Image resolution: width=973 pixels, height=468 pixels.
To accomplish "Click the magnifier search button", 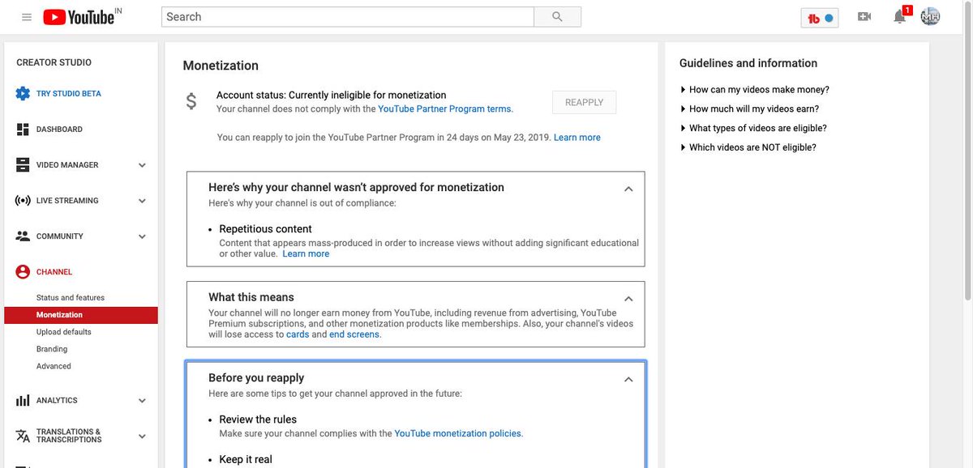I will 557,17.
